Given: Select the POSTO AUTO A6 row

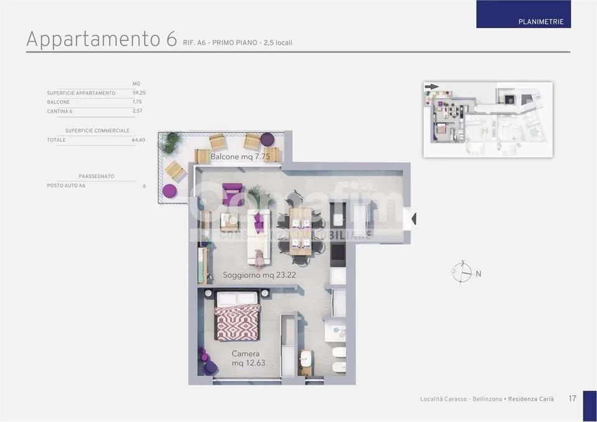Looking at the screenshot, I should (96, 186).
